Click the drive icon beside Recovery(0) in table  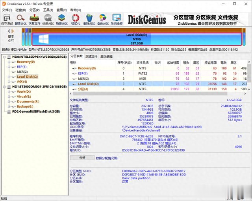click(74, 68)
